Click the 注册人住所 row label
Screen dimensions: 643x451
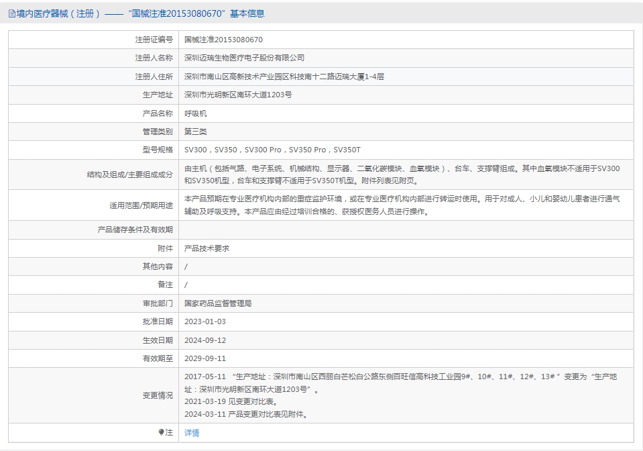[154, 77]
